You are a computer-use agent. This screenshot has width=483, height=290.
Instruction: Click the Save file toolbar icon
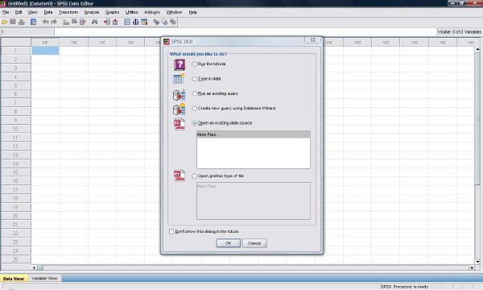click(13, 22)
